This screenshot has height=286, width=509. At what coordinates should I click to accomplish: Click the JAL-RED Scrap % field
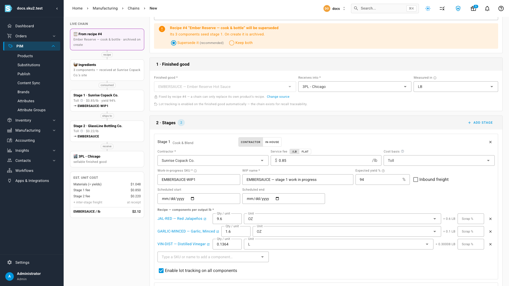pyautogui.click(x=471, y=219)
